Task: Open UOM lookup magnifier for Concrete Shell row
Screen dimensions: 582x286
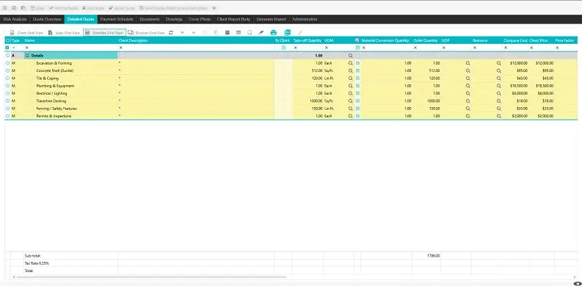Action: [x=350, y=71]
